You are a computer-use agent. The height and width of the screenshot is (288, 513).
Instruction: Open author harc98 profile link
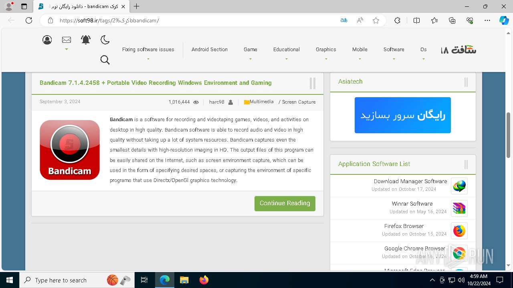click(217, 102)
